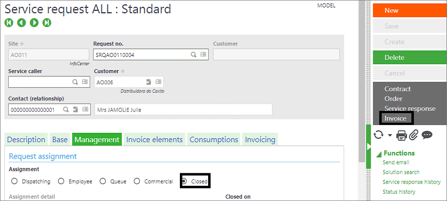
Task: Select the Queue assignment option
Action: point(103,182)
